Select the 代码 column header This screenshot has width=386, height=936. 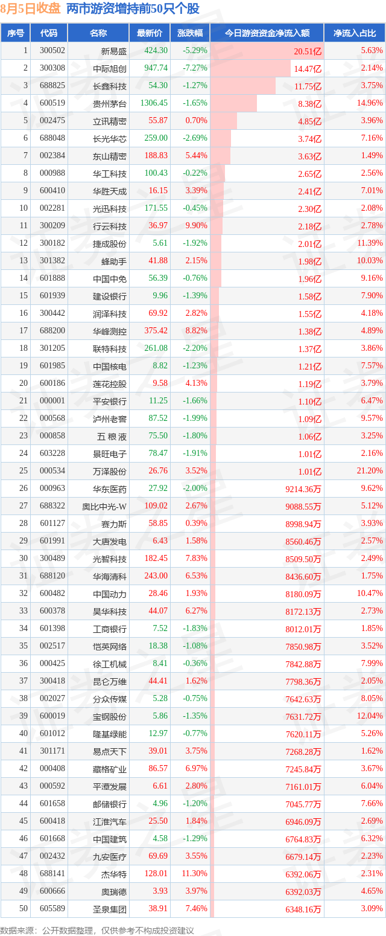(x=49, y=33)
